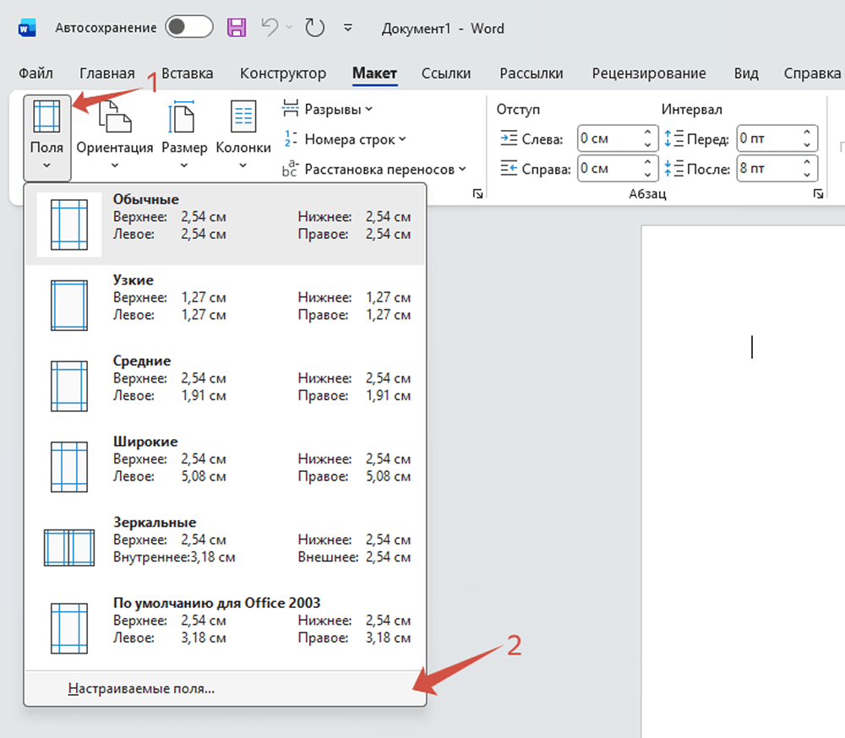Screen dimensions: 845x738
Task: Toggle the Автосохранение switch
Action: (x=188, y=27)
